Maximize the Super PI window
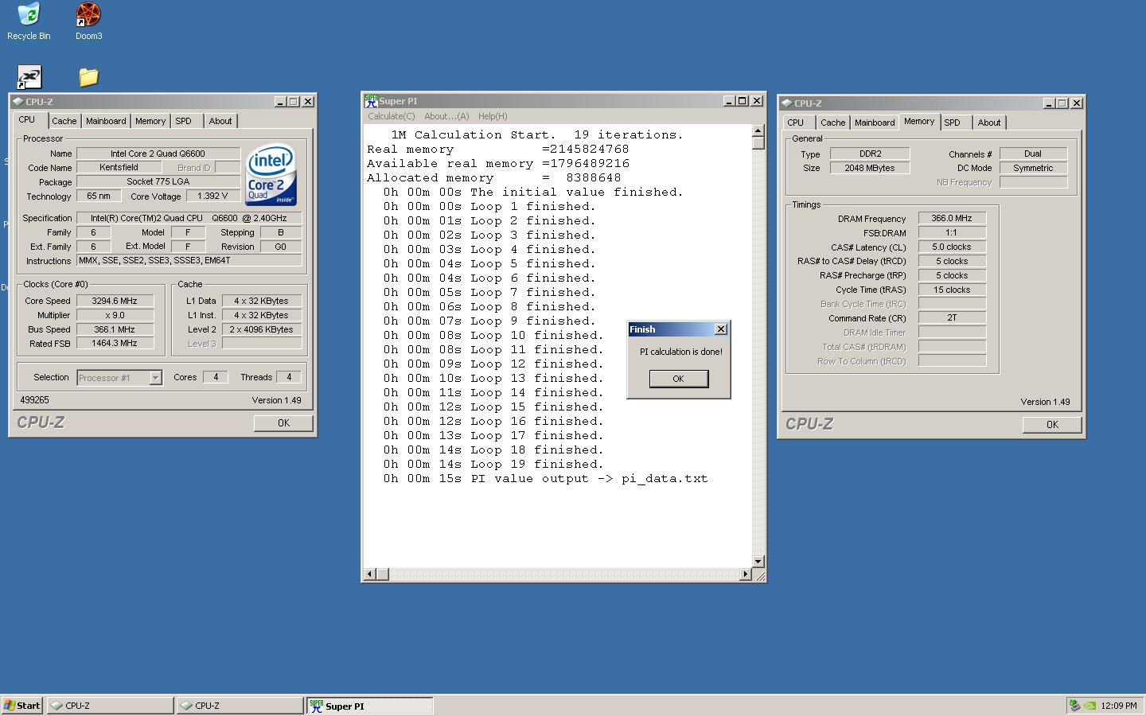The height and width of the screenshot is (716, 1146). [742, 101]
